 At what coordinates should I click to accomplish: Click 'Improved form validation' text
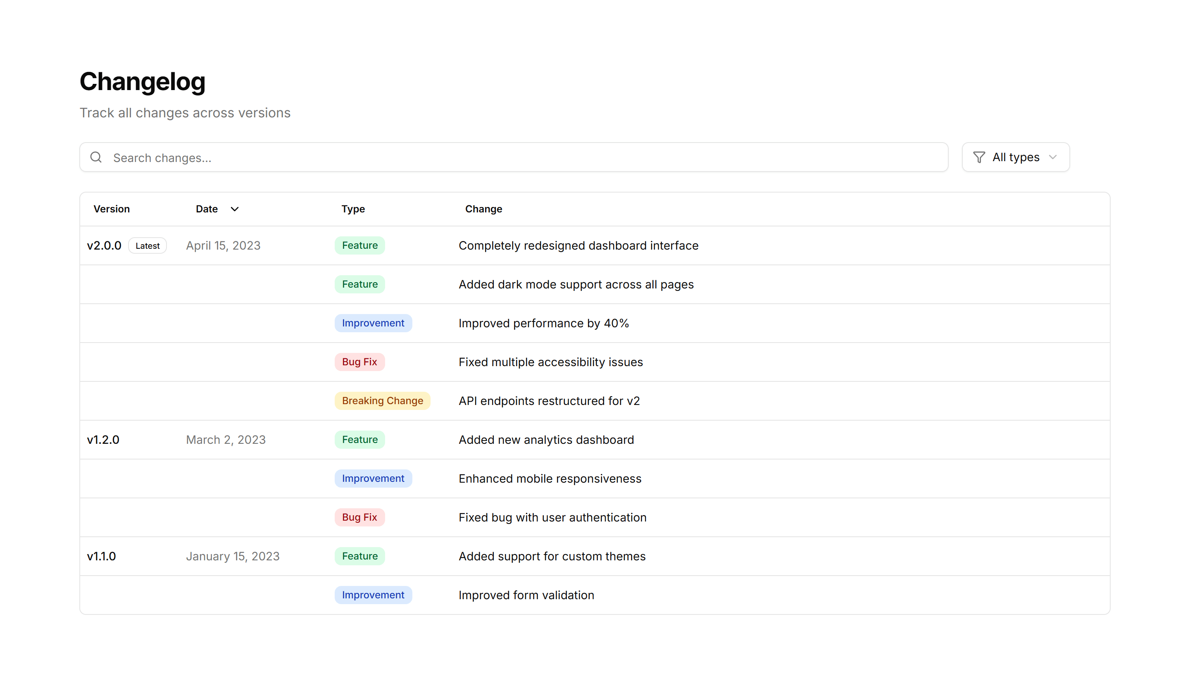tap(526, 595)
